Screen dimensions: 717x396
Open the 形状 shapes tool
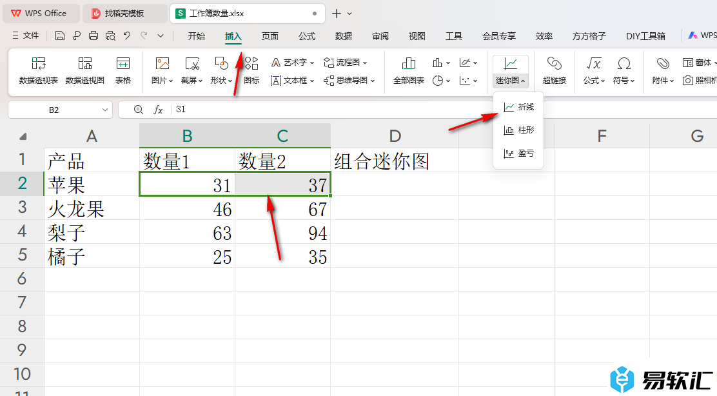pos(221,71)
